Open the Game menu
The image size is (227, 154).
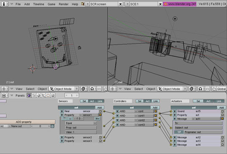[x=51, y=4]
